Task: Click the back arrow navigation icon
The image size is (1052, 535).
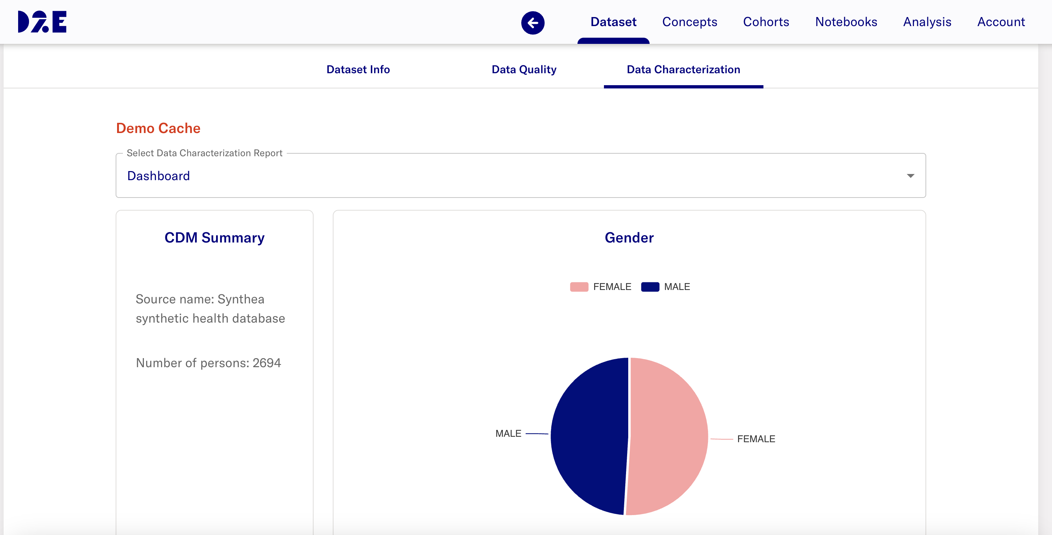Action: click(x=532, y=23)
